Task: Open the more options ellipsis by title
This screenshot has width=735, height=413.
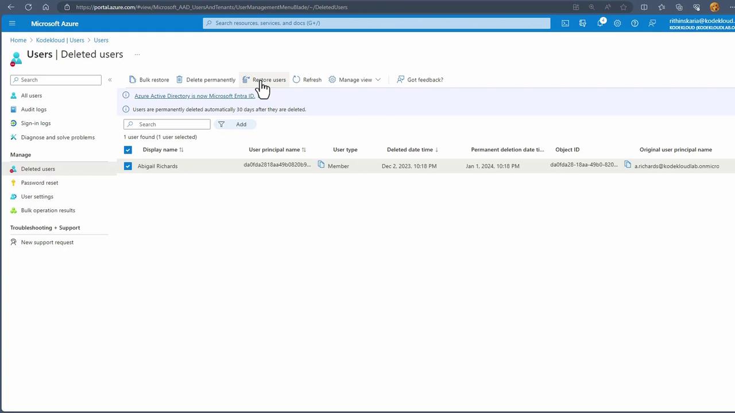Action: [137, 54]
